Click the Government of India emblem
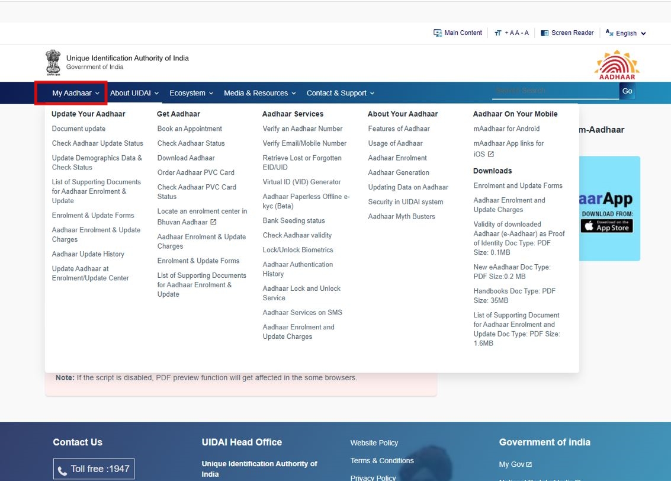This screenshot has height=481, width=671. (53, 63)
